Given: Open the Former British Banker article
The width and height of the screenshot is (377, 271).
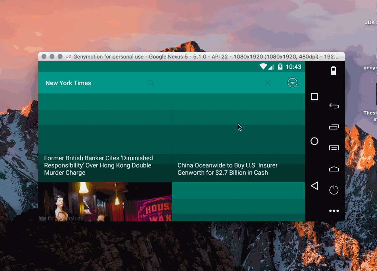Looking at the screenshot, I should pos(105,138).
